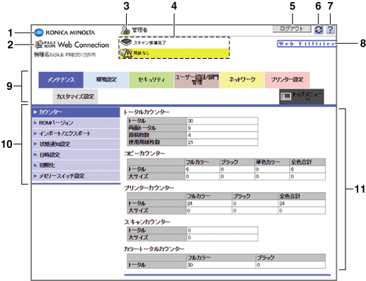Click the スキャン準備完了 status text

pos(150,42)
